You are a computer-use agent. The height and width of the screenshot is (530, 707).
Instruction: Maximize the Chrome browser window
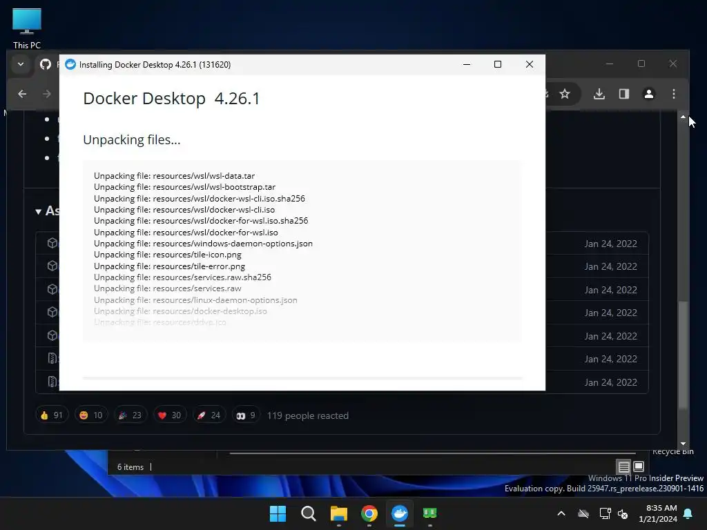641,64
